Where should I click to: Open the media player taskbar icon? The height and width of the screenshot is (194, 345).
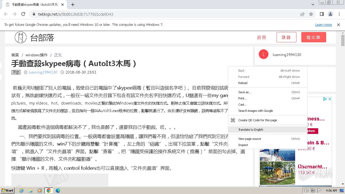coord(40,190)
